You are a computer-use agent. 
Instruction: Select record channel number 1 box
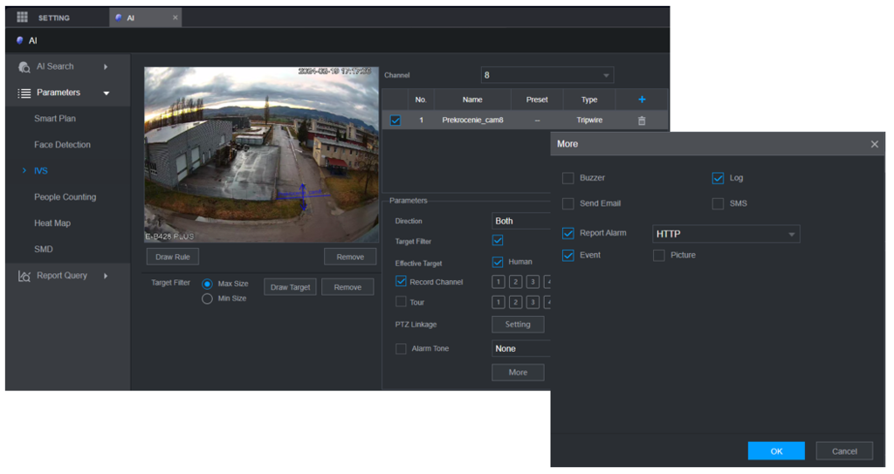(x=498, y=282)
